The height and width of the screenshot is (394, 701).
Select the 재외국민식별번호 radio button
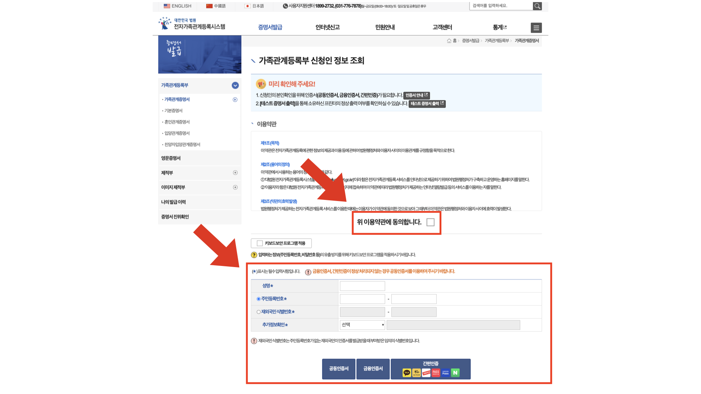pyautogui.click(x=258, y=312)
